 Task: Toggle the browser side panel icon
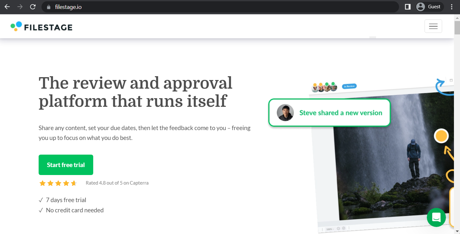coord(408,7)
